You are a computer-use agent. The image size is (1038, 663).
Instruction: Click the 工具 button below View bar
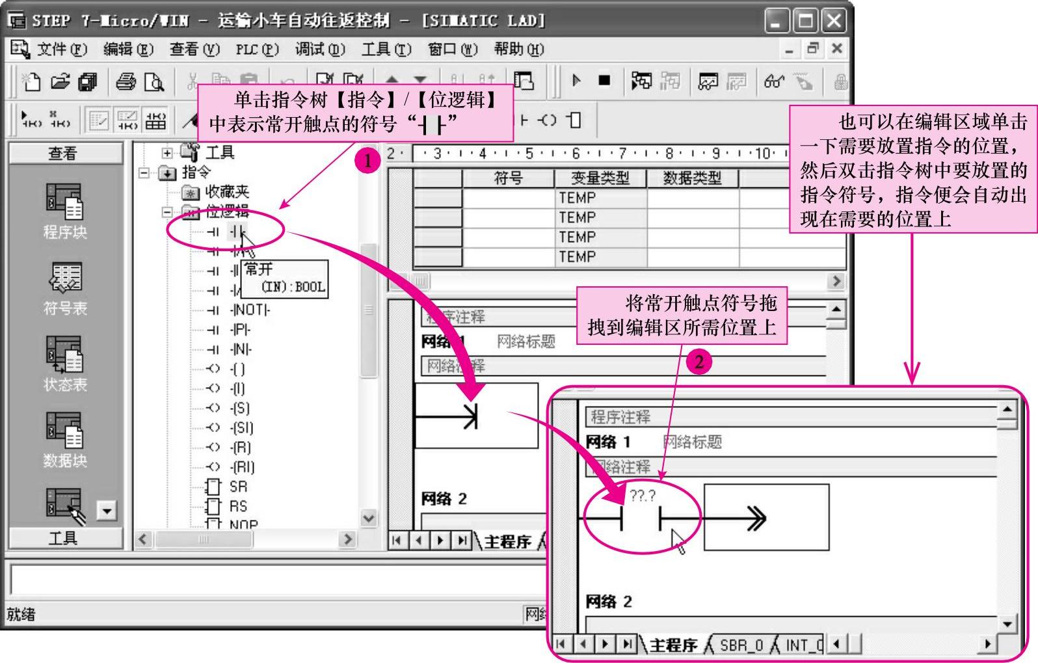tap(65, 538)
